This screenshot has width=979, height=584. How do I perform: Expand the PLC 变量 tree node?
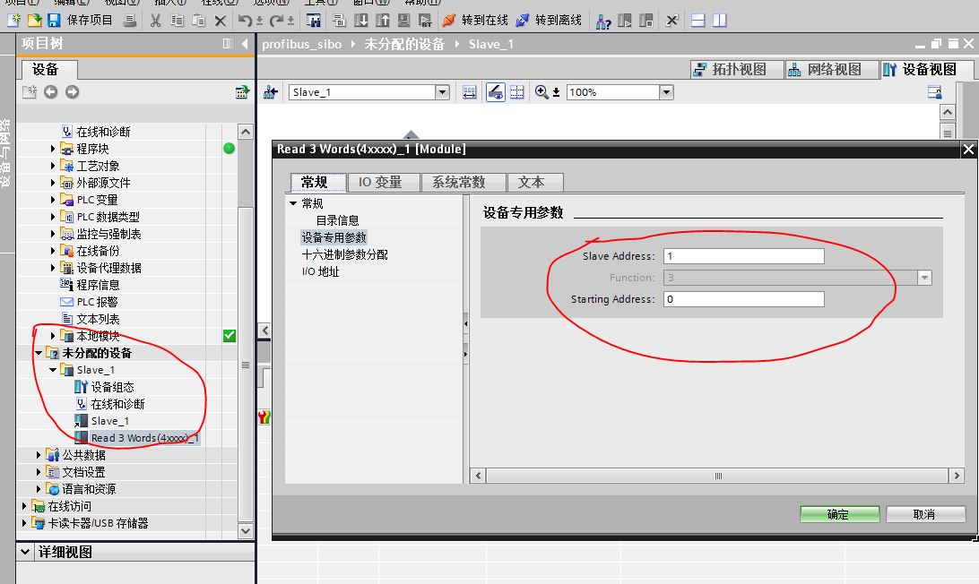pos(53,200)
